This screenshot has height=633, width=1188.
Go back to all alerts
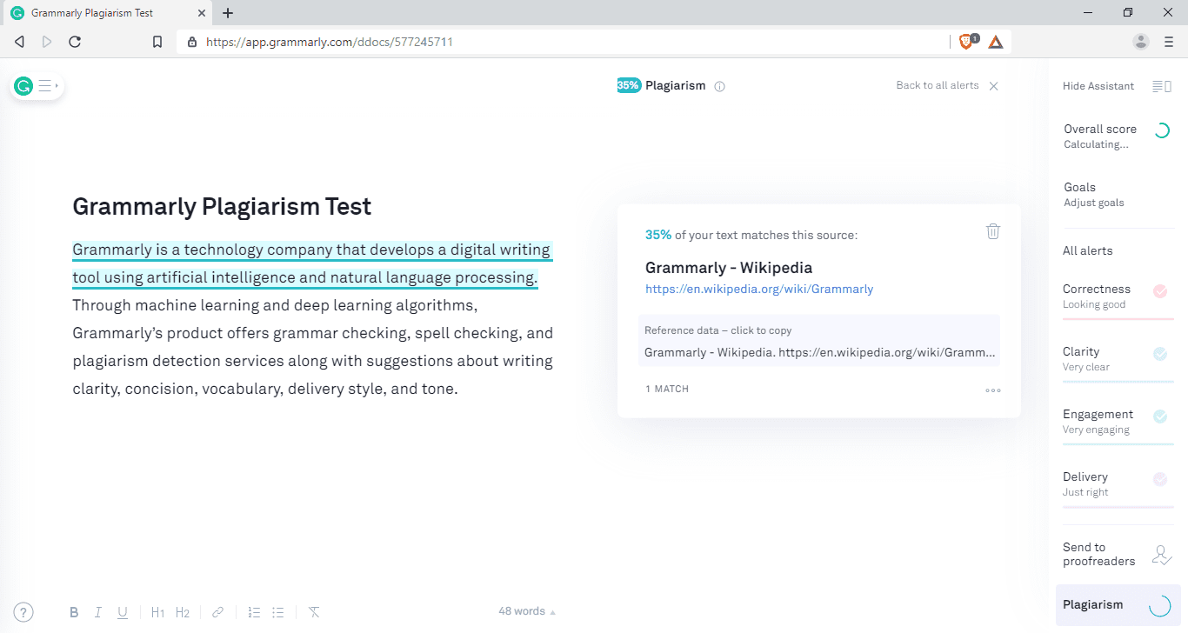click(x=937, y=85)
